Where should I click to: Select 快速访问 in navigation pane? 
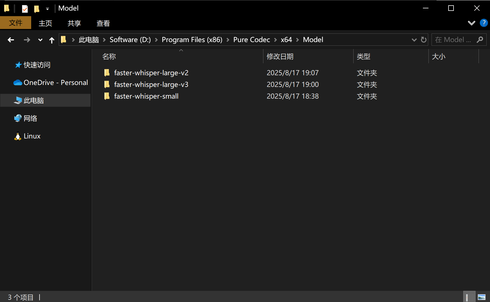click(37, 65)
